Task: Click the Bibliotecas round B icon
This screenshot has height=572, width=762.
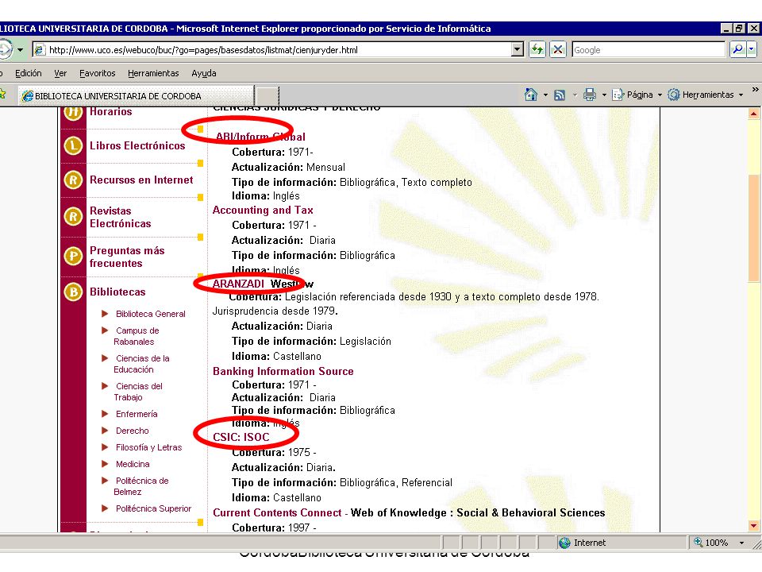Action: tap(73, 292)
